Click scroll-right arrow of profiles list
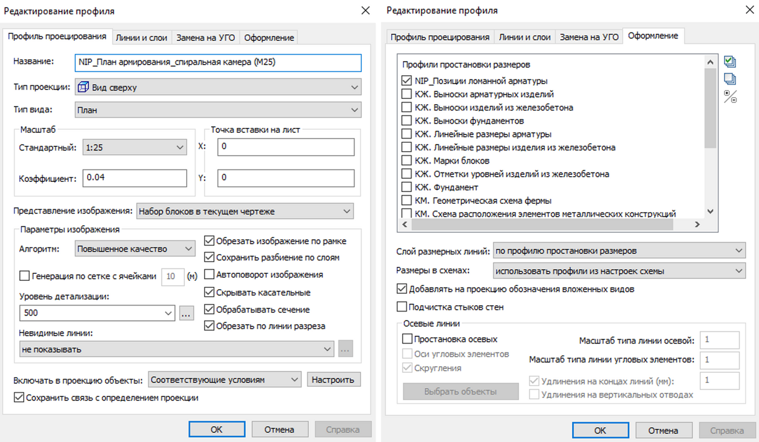This screenshot has height=442, width=759. (x=697, y=225)
